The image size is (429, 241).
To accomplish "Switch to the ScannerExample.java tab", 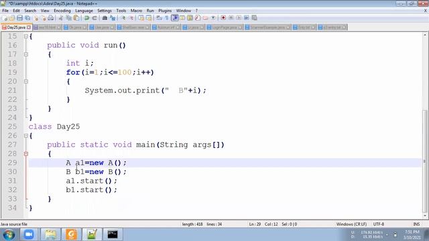I will [x=267, y=27].
